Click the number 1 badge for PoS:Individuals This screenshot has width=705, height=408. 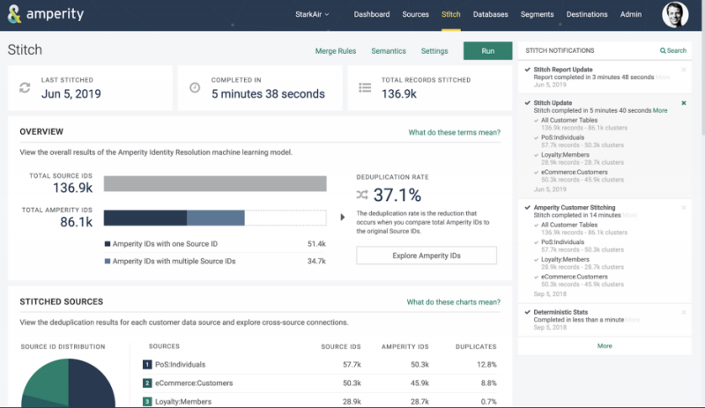[147, 364]
